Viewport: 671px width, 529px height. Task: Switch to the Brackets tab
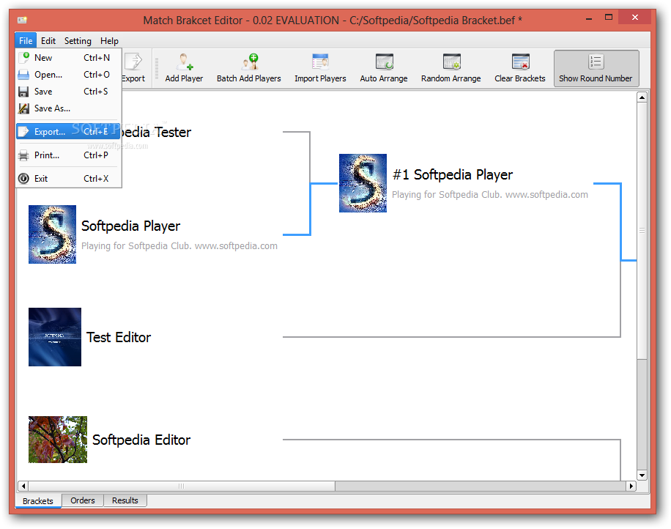click(39, 500)
